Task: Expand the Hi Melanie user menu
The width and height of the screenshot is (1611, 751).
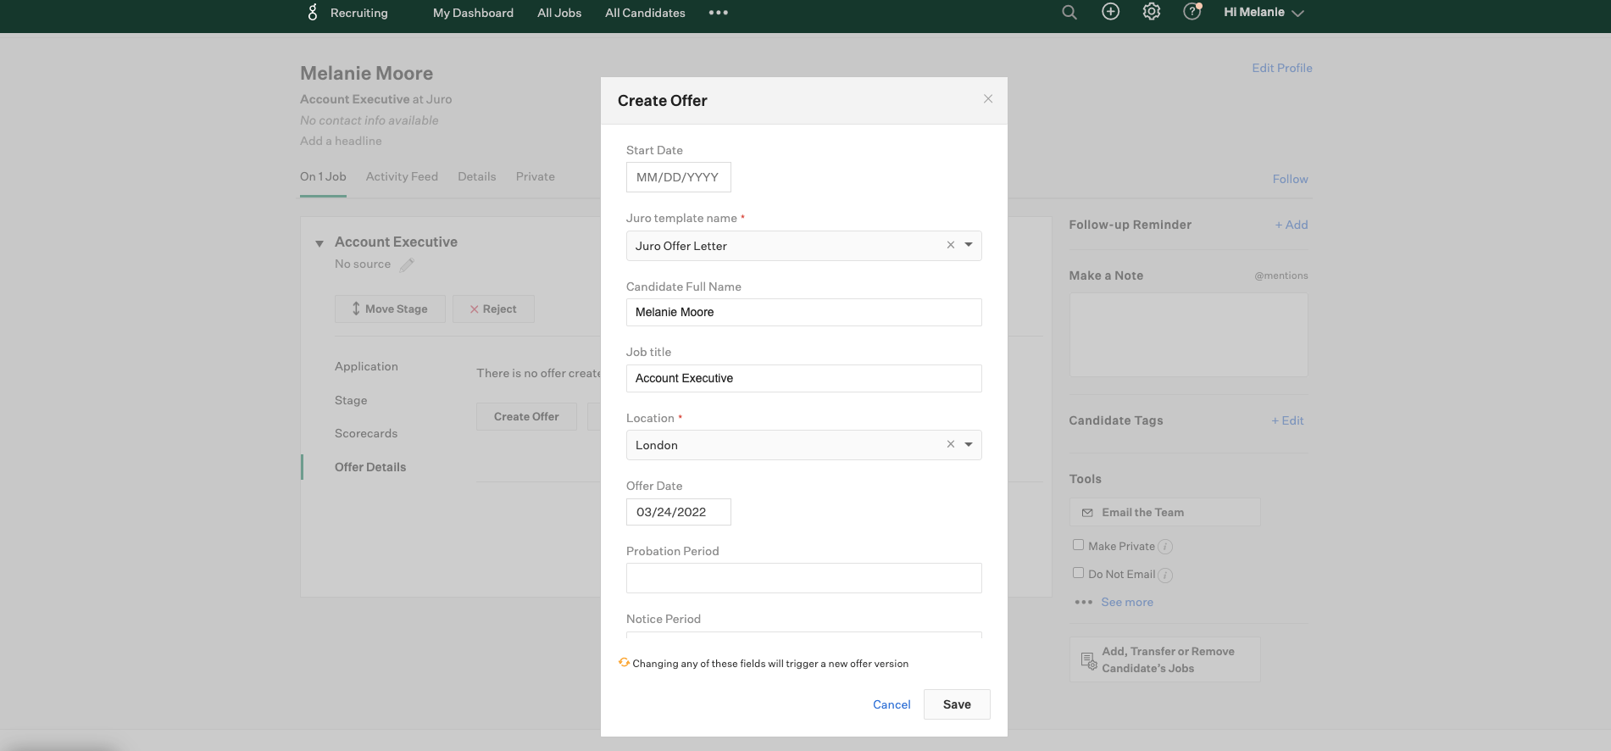Action: [x=1264, y=12]
